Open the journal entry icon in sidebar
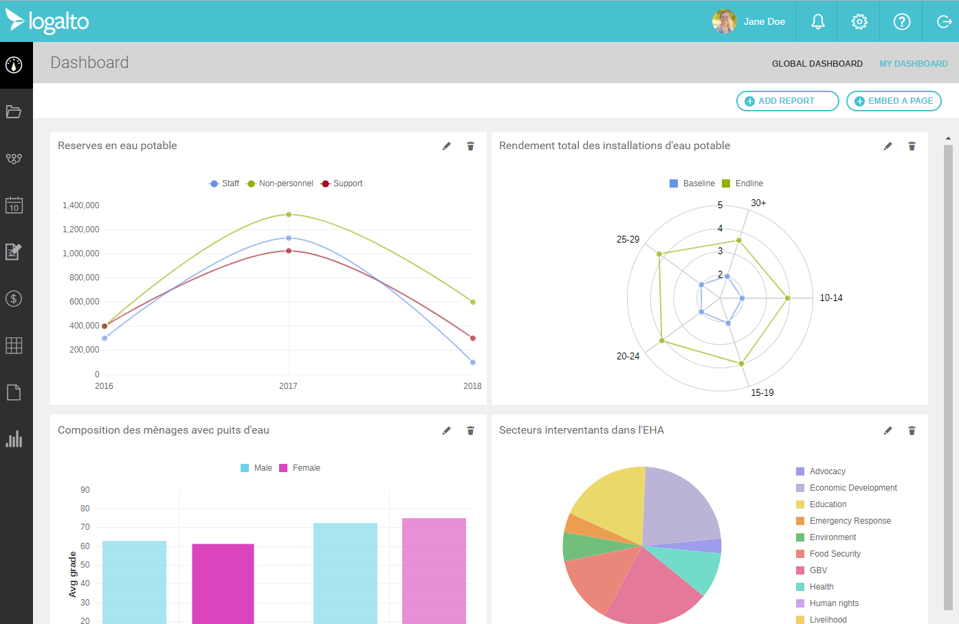Screen dimensions: 959x624 click(14, 252)
